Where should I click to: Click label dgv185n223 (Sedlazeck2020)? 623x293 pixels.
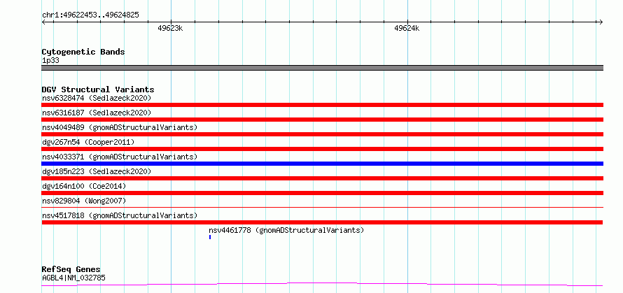coord(97,171)
